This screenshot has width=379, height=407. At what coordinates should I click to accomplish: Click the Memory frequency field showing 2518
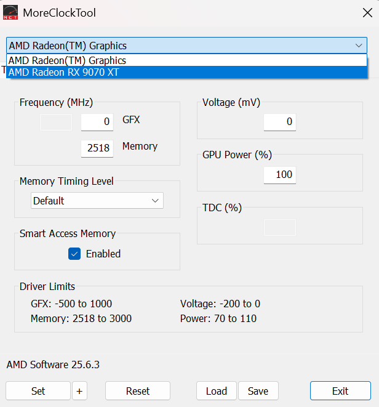97,148
